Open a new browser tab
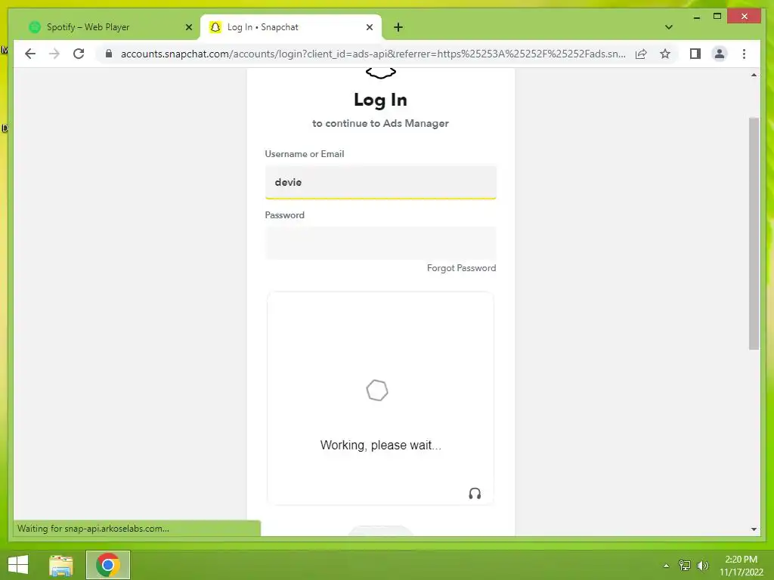774x580 pixels. 398,27
